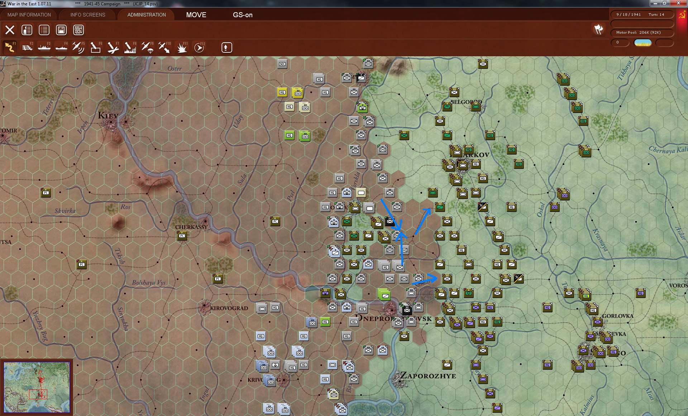Click the F12 end turn icon

pyautogui.click(x=199, y=47)
